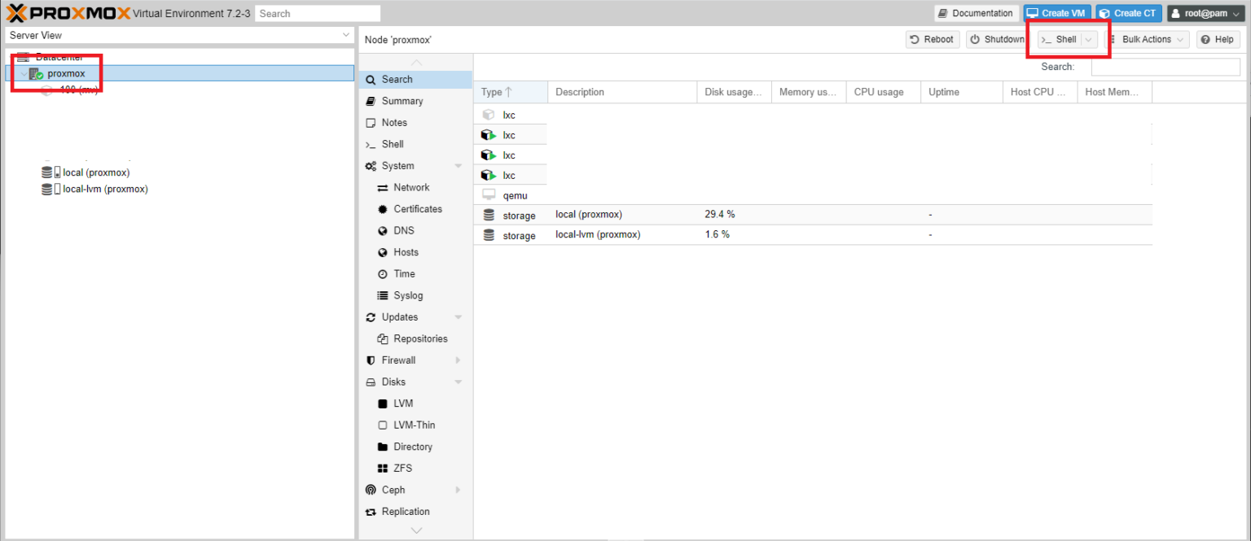Viewport: 1251px width, 541px height.
Task: Open the Bulk Actions dropdown
Action: pos(1146,39)
